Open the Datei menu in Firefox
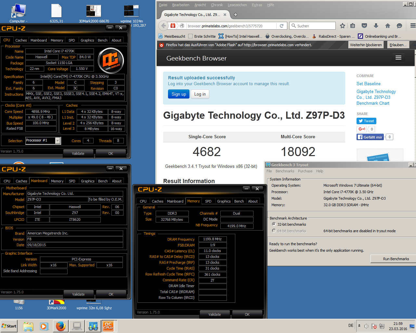 [163, 5]
